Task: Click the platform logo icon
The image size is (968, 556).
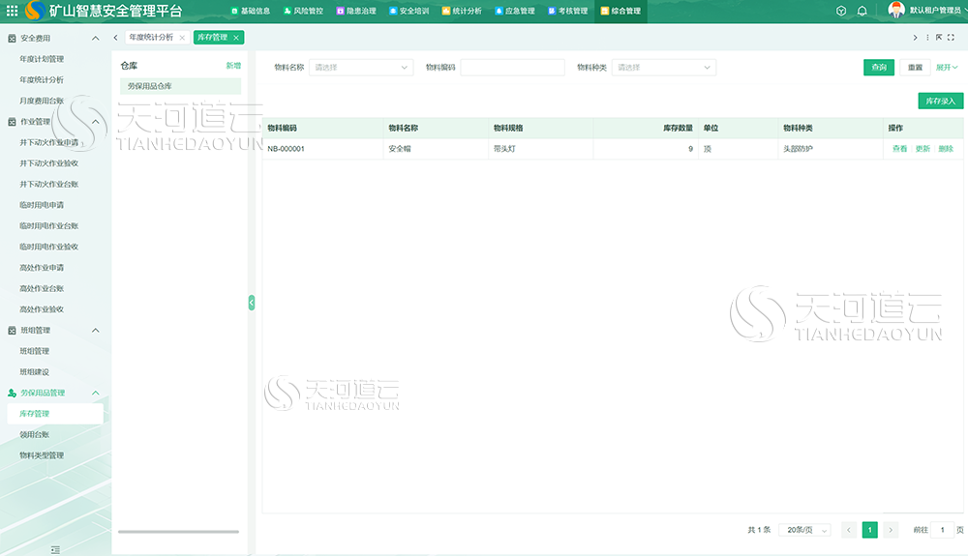Action: (35, 11)
